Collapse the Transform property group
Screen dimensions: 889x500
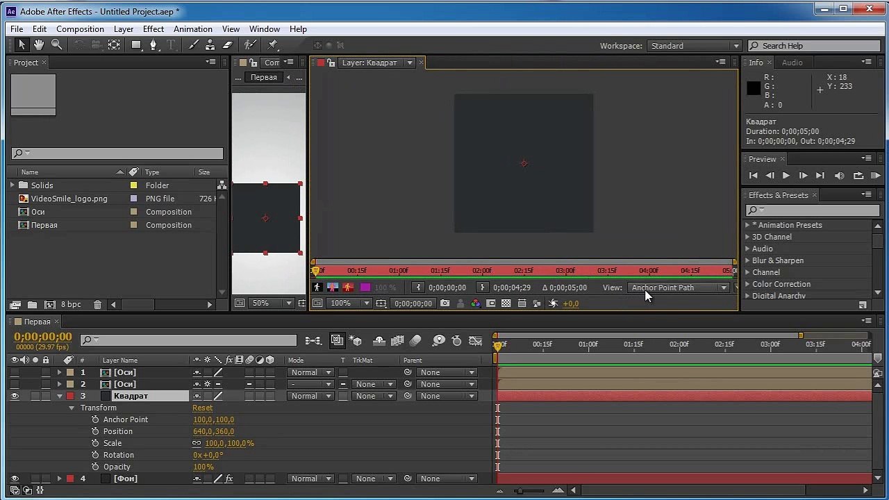(x=72, y=408)
